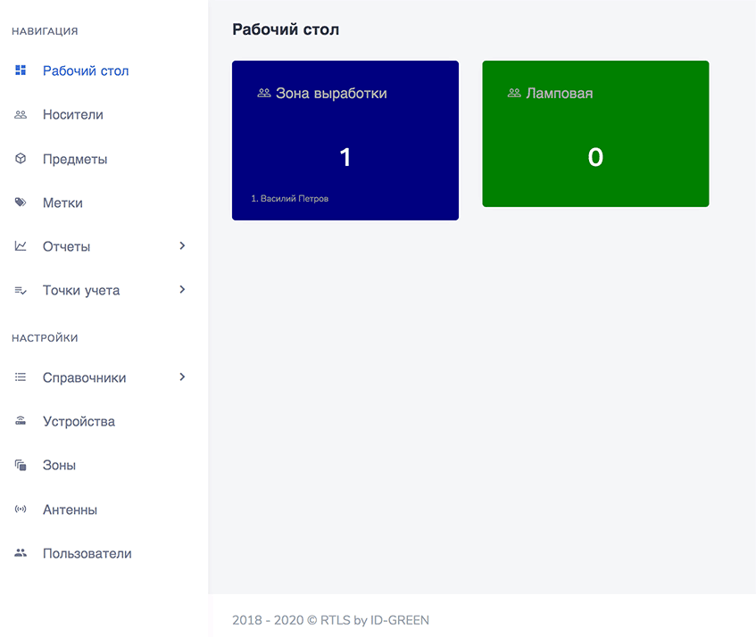Click the tag icon beside Метки

pyautogui.click(x=21, y=203)
